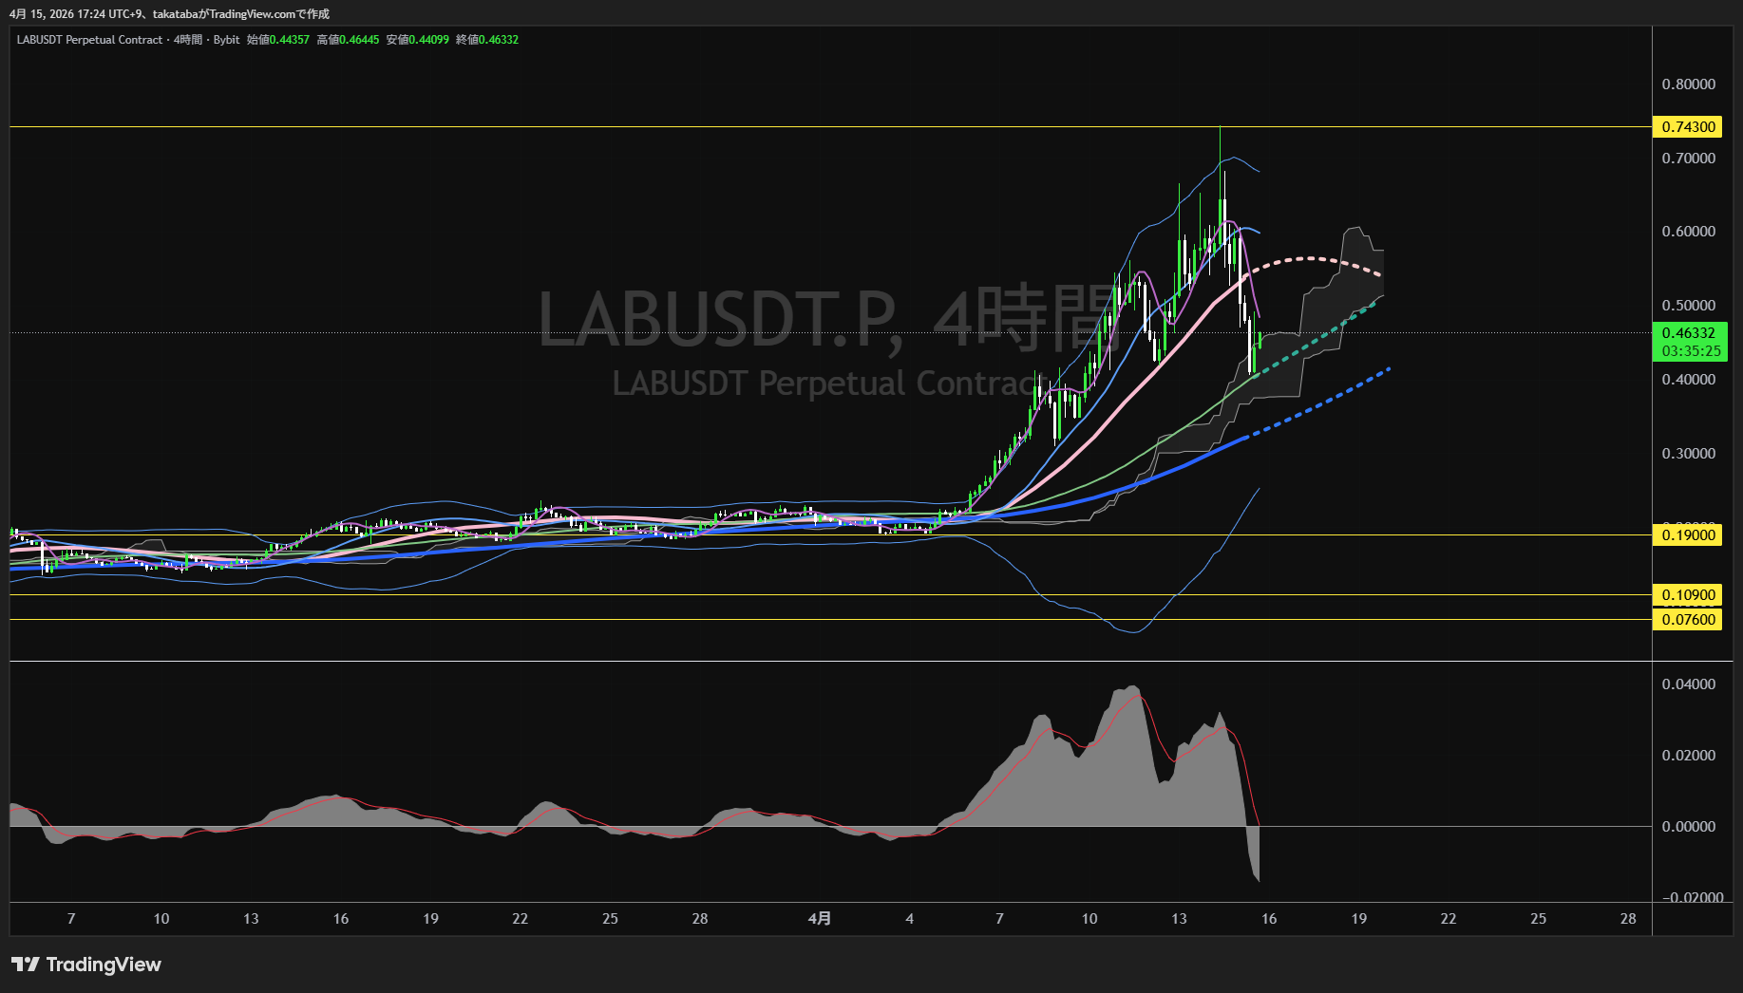Click the '0.30000' price axis value

[x=1688, y=454]
